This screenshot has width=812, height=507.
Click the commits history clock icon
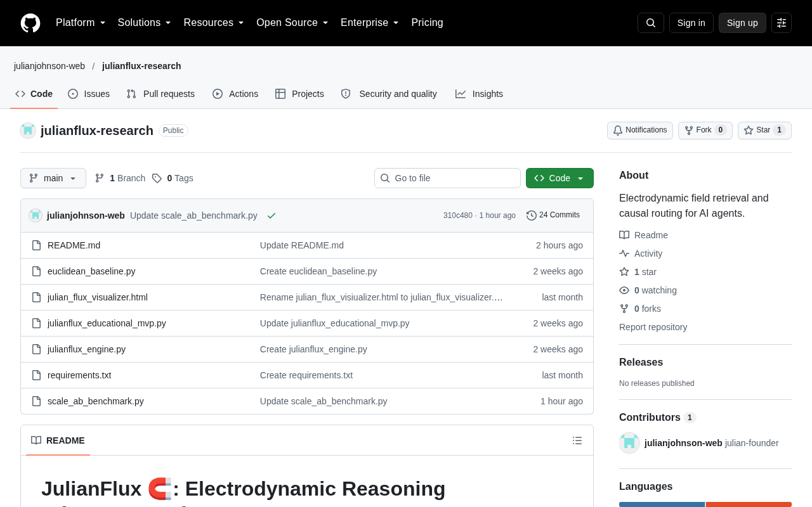[532, 215]
